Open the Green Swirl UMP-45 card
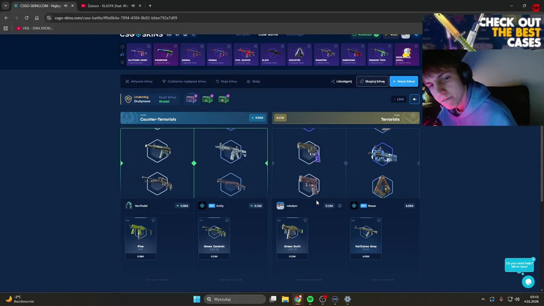The height and width of the screenshot is (306, 544). pos(292,238)
